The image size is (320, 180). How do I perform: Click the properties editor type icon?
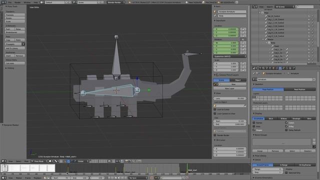point(254,68)
